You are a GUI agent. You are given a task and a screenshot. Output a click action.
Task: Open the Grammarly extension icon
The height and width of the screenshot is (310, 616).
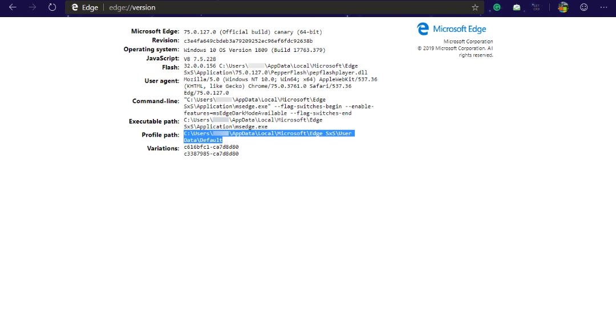point(497,7)
